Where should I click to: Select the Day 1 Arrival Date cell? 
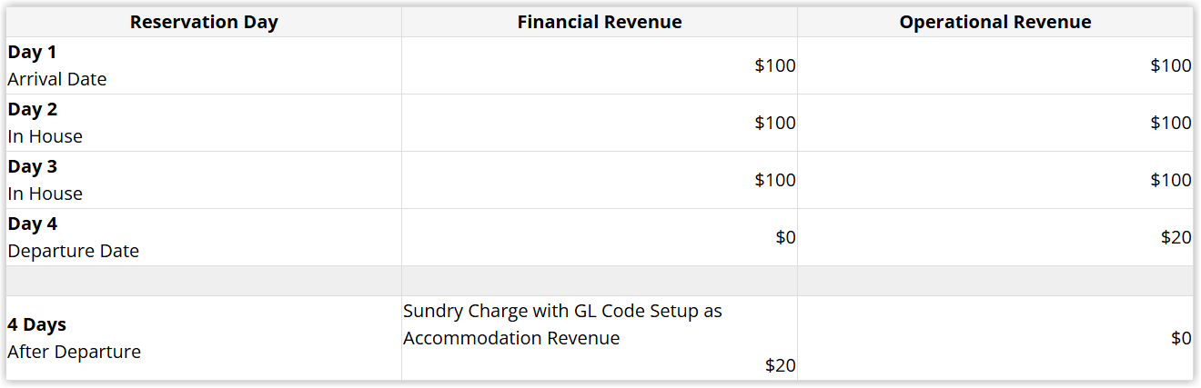[x=204, y=65]
